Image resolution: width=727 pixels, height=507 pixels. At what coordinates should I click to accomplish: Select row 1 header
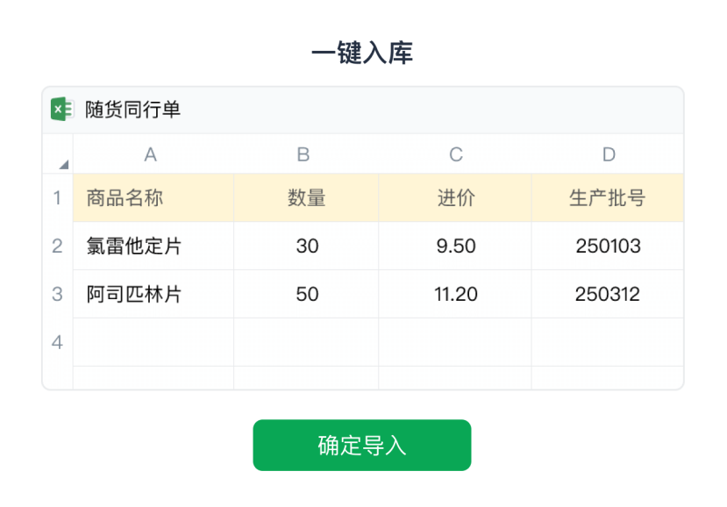pos(58,198)
